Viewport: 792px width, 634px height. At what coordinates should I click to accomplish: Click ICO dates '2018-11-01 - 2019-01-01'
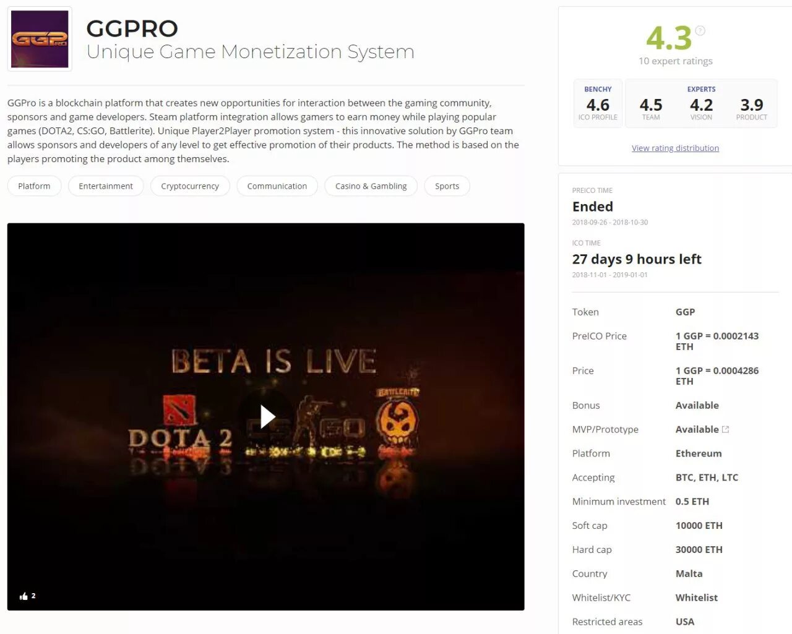(610, 275)
